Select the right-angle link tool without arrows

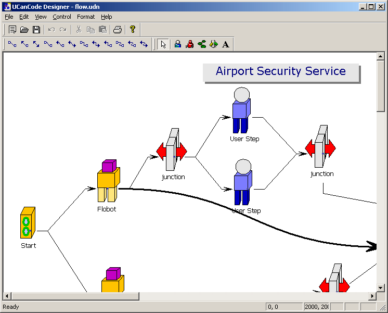(x=84, y=44)
